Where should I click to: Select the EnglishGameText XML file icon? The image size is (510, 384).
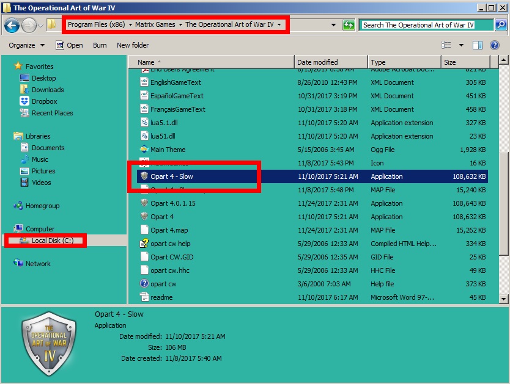144,82
